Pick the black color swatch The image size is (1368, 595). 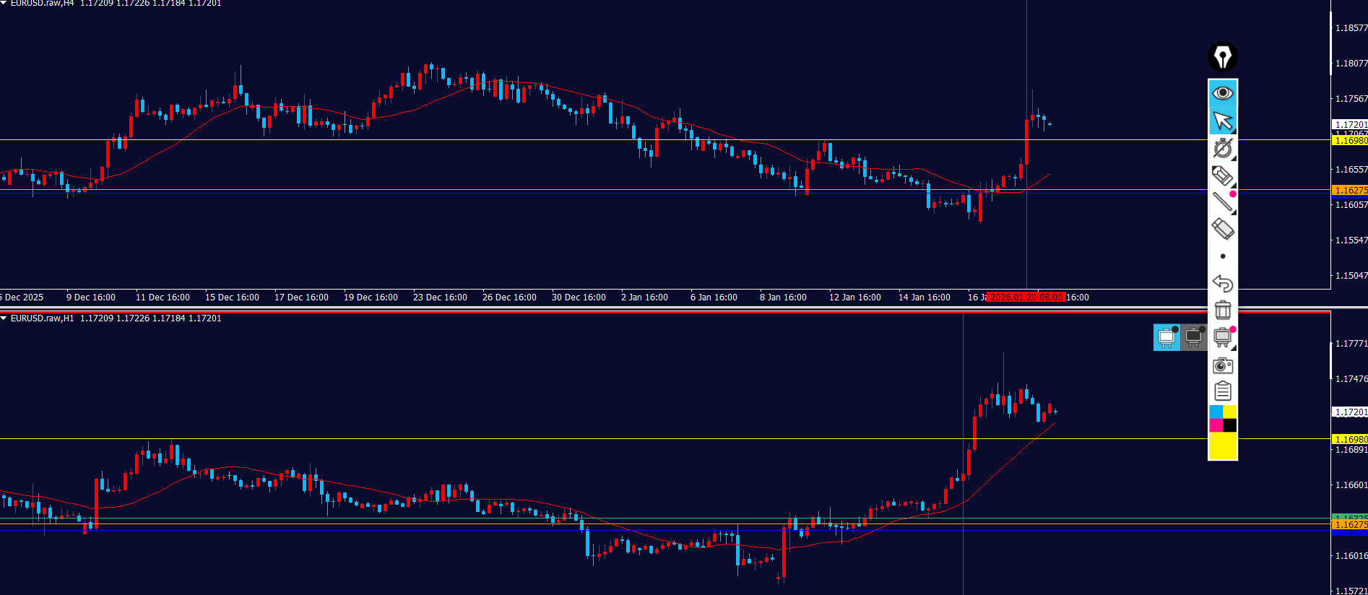1229,425
